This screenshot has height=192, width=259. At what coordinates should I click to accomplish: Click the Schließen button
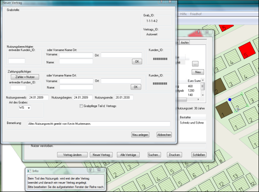tap(199, 155)
